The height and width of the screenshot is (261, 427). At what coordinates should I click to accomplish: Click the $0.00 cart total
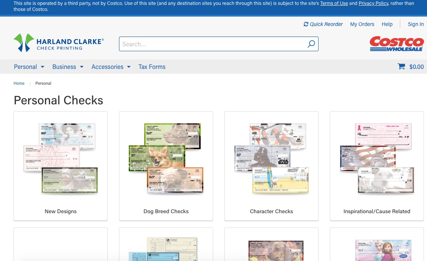(416, 67)
